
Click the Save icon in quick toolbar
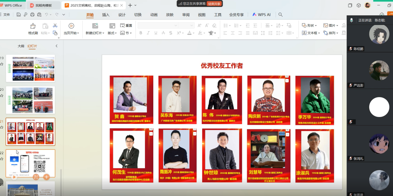(19, 15)
